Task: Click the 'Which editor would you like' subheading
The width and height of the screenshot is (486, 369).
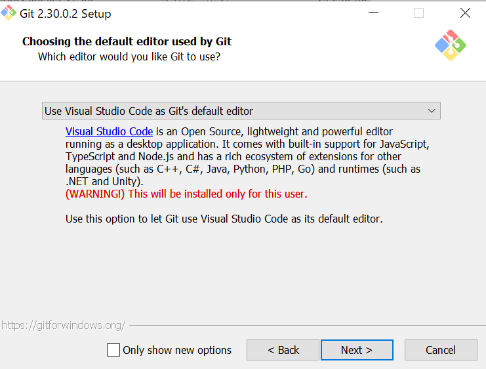Action: [x=129, y=56]
